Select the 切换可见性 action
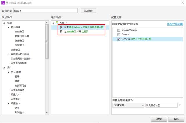This screenshot has height=123, width=186. pos(21,86)
